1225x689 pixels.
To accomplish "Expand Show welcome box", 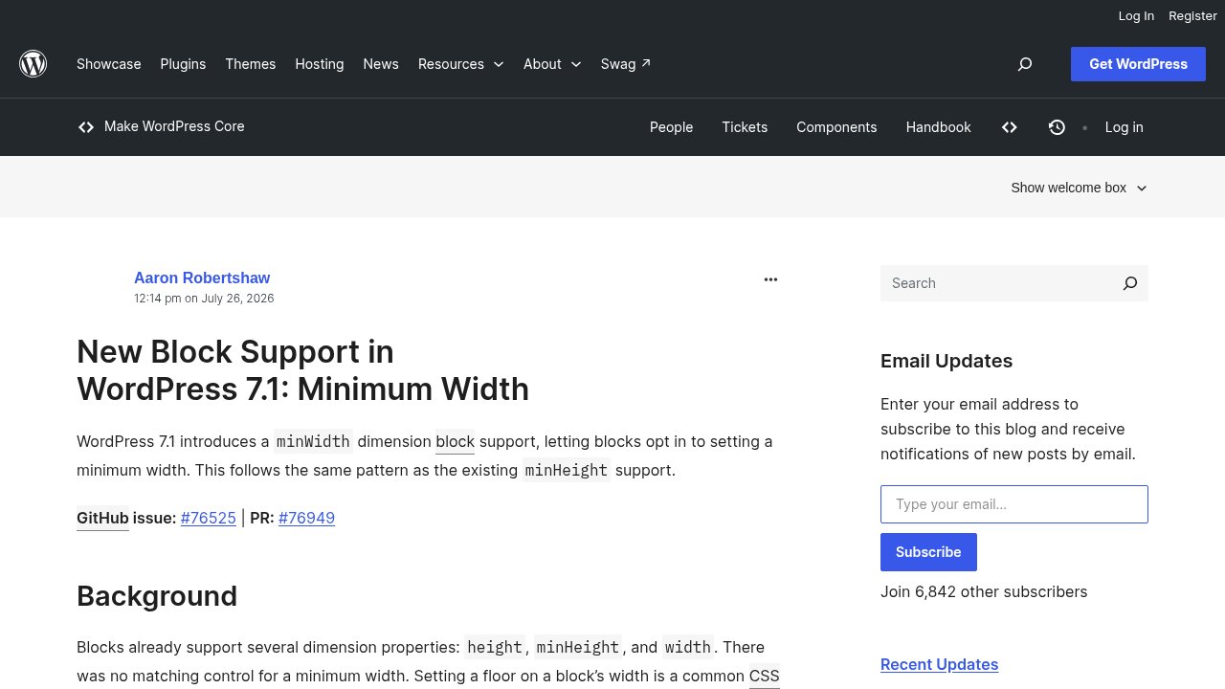I will point(1080,188).
